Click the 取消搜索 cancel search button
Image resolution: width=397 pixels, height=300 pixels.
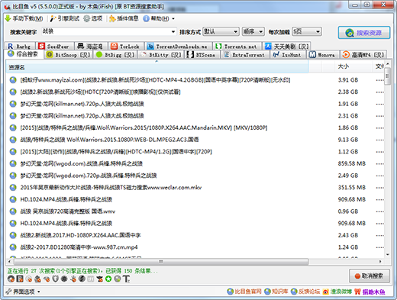pos(370,276)
